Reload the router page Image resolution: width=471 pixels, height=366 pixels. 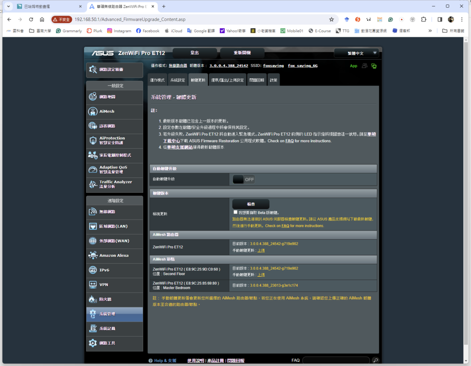pos(31,19)
